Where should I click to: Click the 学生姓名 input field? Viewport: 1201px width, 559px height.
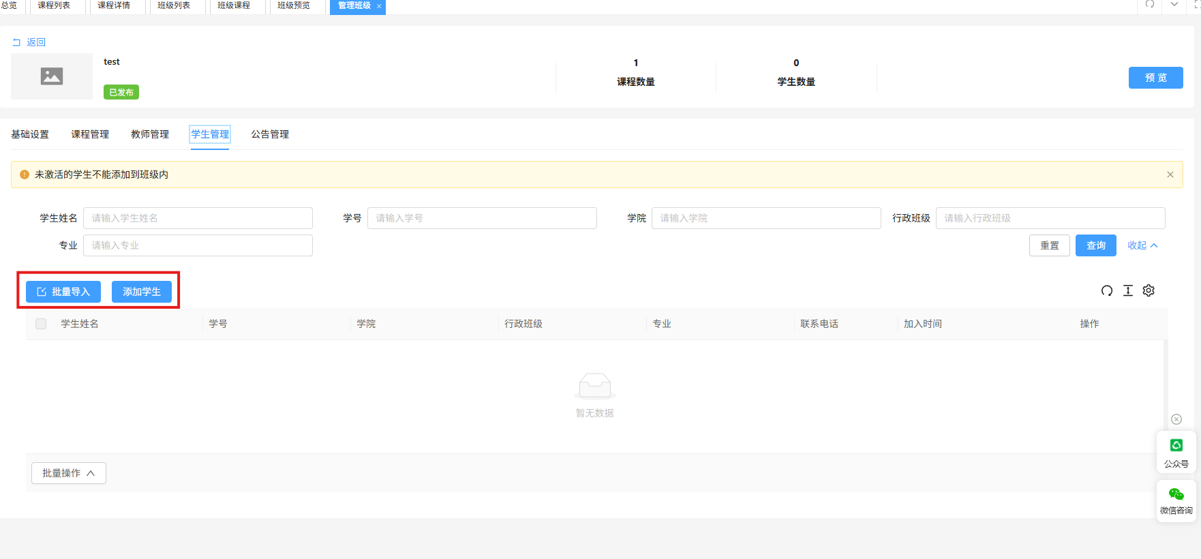(x=198, y=218)
